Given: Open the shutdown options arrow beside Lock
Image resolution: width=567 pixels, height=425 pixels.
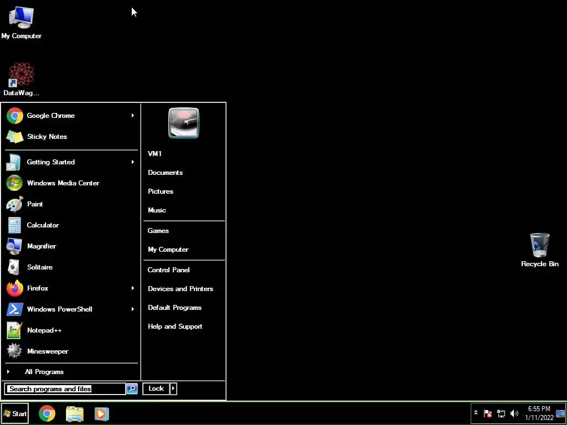Looking at the screenshot, I should tap(173, 388).
